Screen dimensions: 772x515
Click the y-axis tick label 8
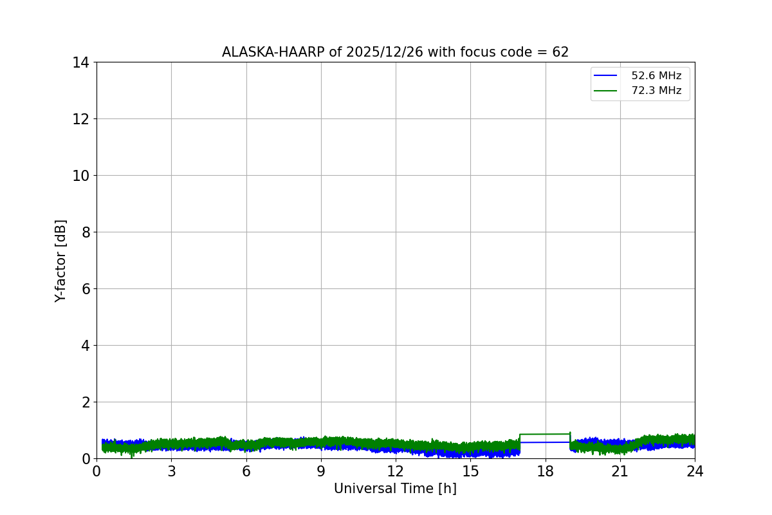(x=85, y=232)
